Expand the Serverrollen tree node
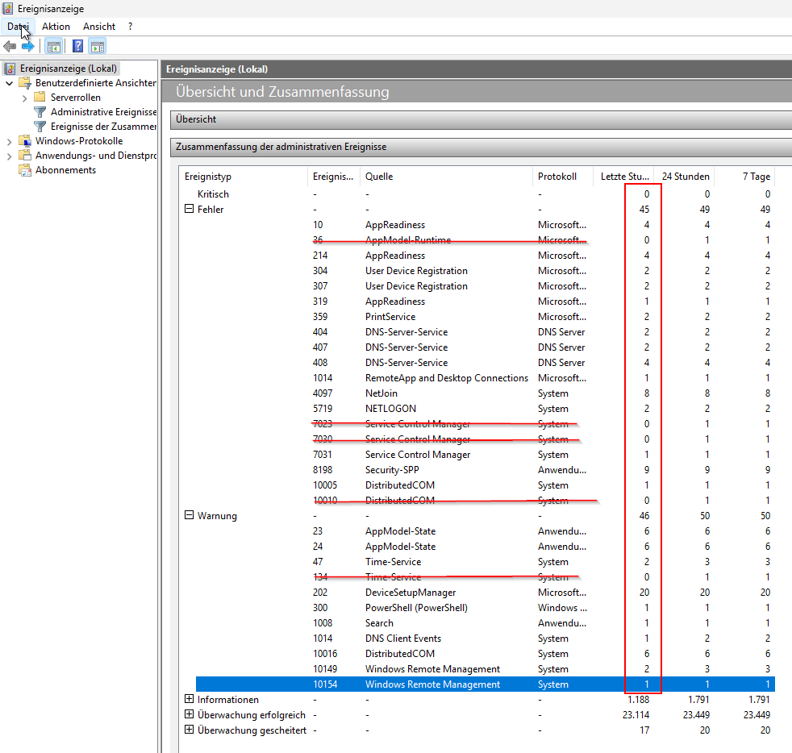792x753 pixels. coord(24,98)
